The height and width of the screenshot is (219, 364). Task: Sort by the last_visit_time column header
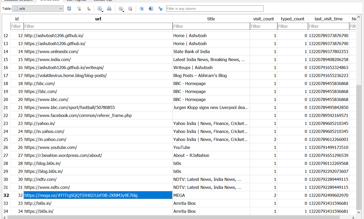[328, 19]
